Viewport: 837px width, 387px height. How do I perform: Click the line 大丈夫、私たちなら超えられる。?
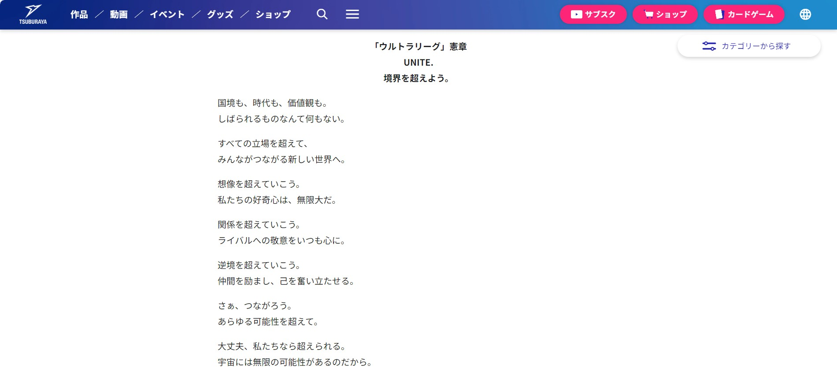click(282, 346)
